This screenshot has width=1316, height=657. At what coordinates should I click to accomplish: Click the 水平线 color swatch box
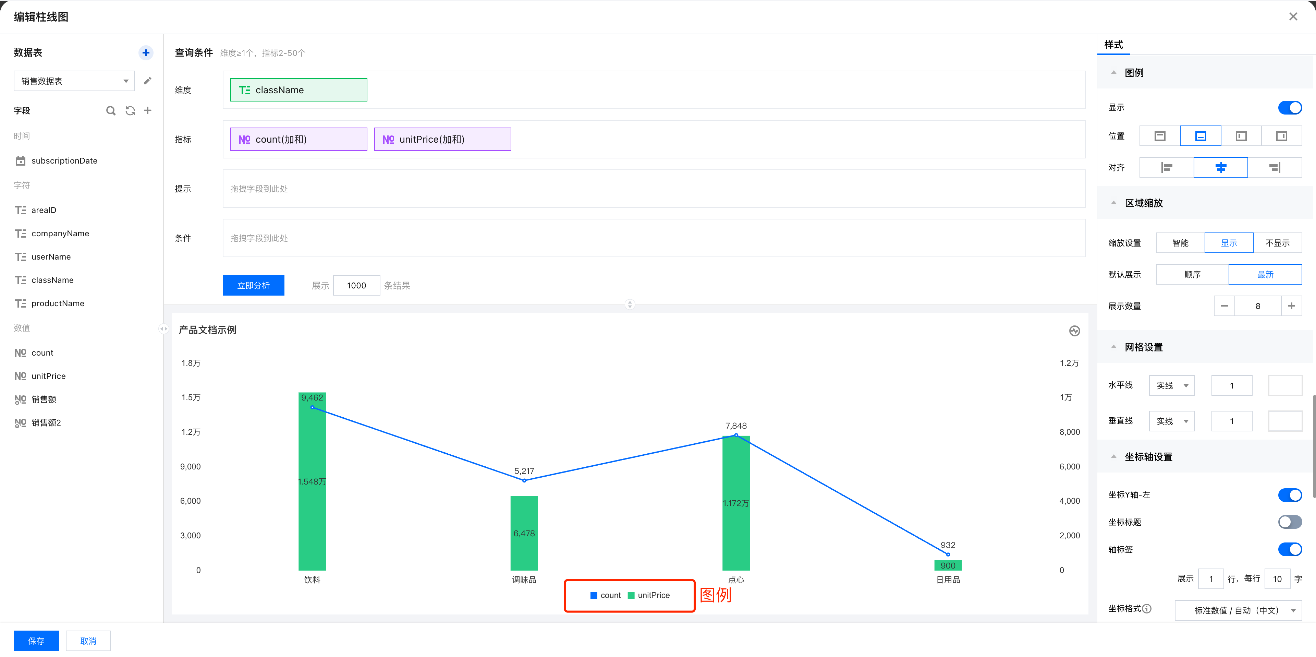point(1285,385)
